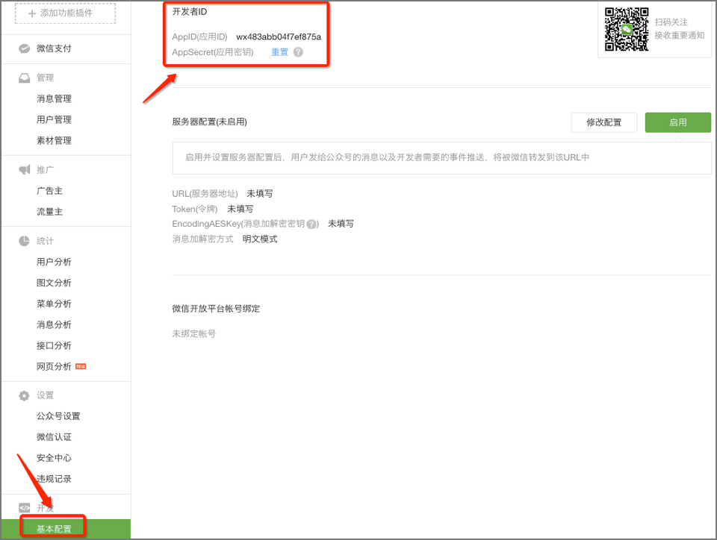
Task: Click the WeChat Pay icon in sidebar
Action: (25, 48)
